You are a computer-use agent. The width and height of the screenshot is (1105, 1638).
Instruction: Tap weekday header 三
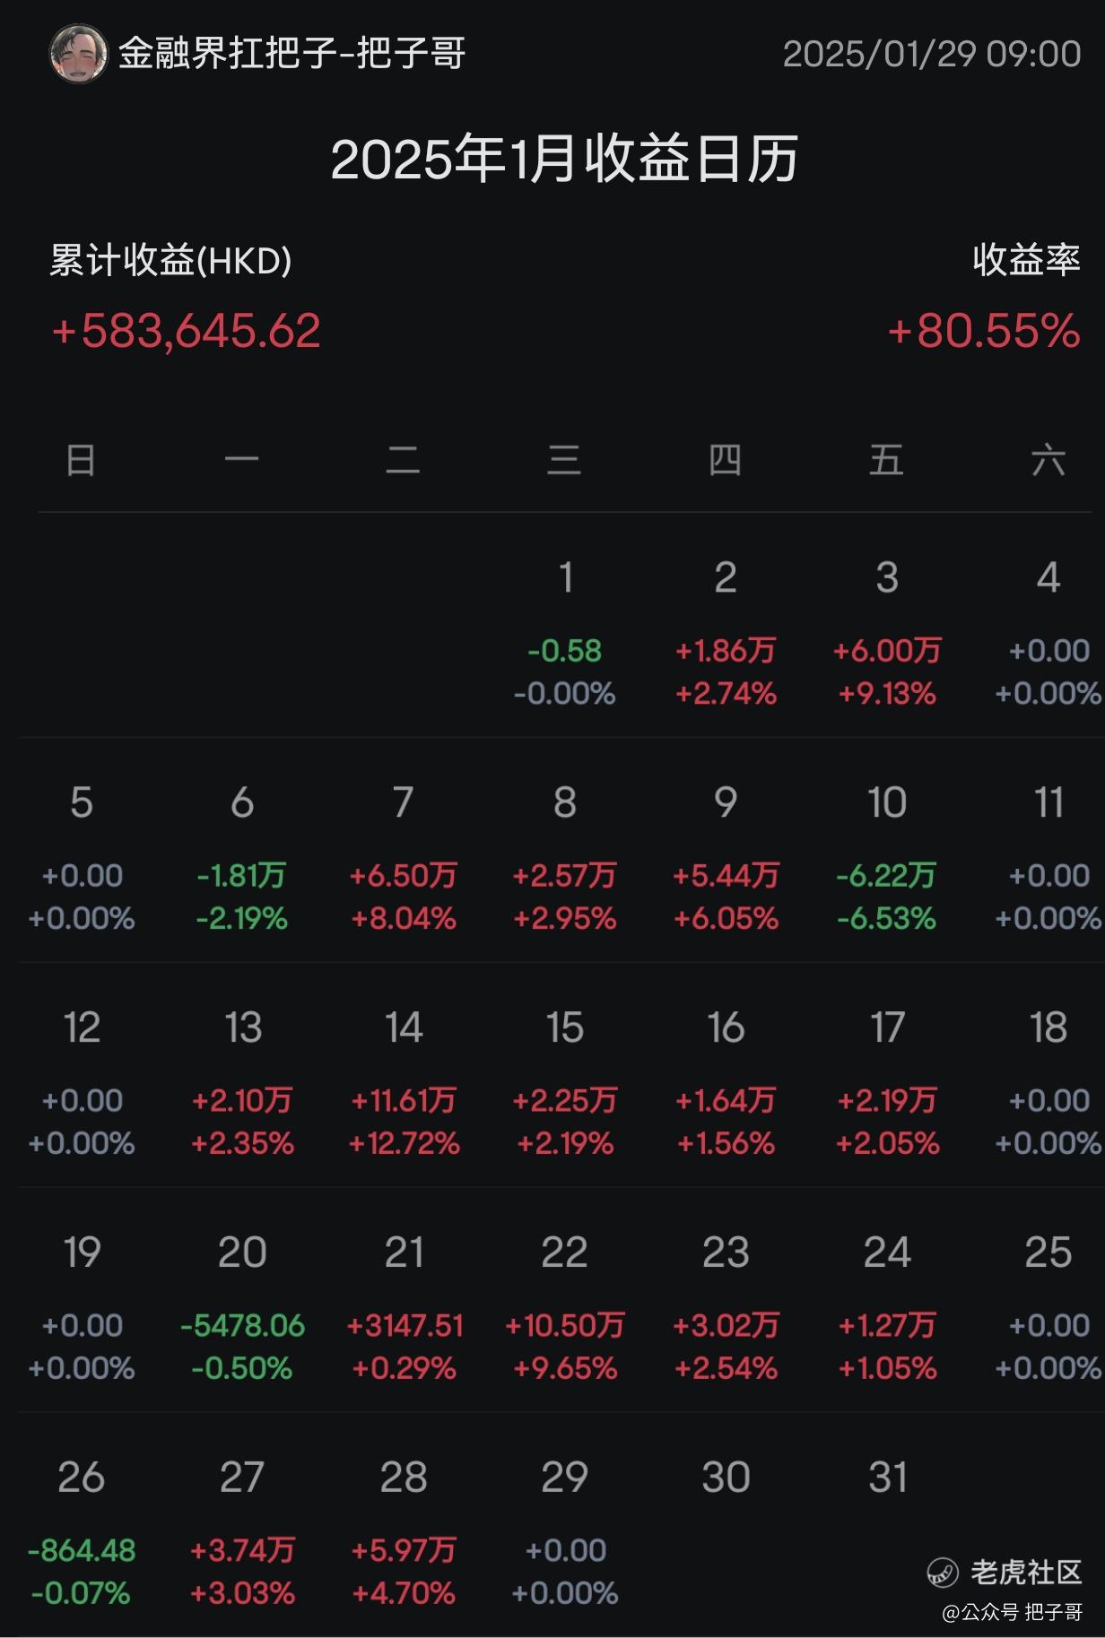pos(564,461)
